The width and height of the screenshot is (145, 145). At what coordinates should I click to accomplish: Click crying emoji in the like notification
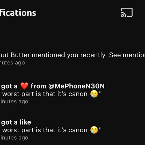coord(94,130)
